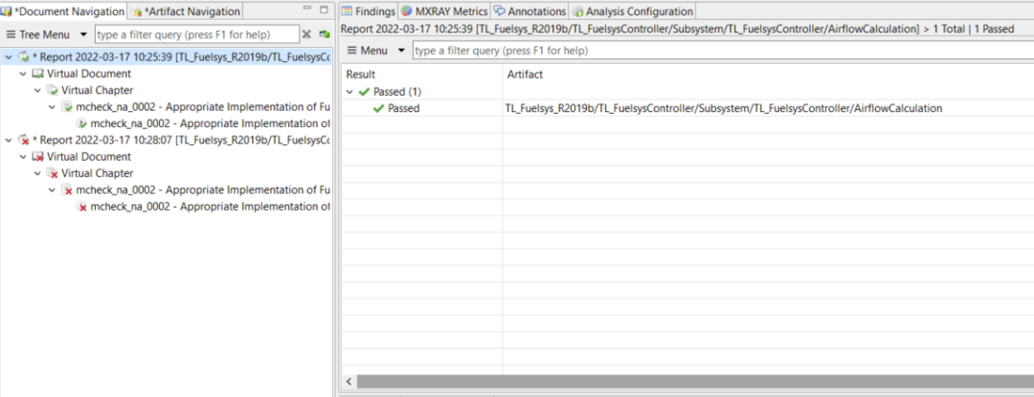The image size is (1034, 397).
Task: Clear the navigation filter with X icon
Action: tap(306, 34)
